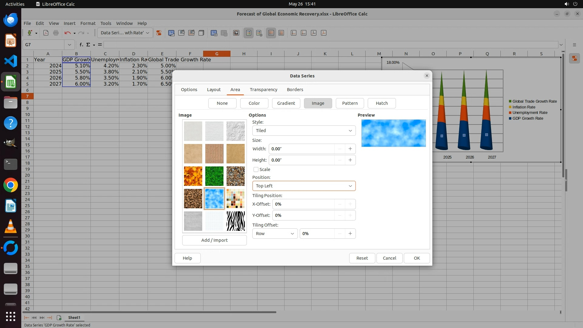Open the Sidebar Properties deck icon
The width and height of the screenshot is (583, 328).
(x=574, y=58)
